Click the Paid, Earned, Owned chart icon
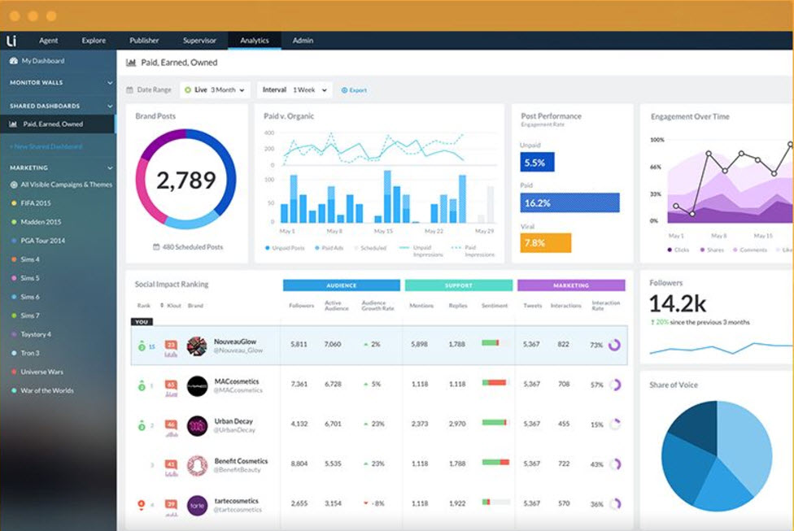Viewport: 794px width, 531px height. pyautogui.click(x=130, y=62)
